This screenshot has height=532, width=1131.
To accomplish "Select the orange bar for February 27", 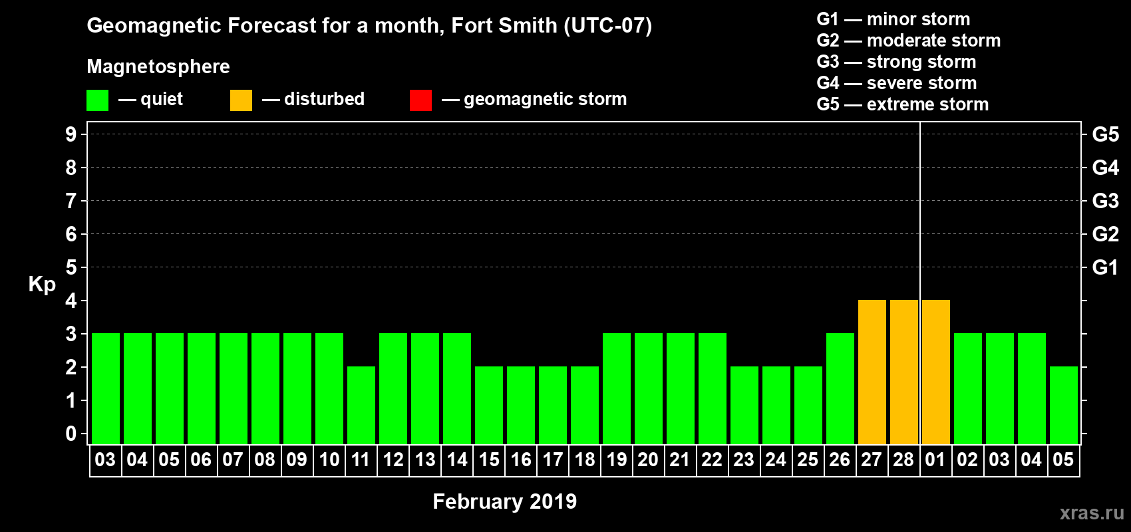I will (872, 372).
